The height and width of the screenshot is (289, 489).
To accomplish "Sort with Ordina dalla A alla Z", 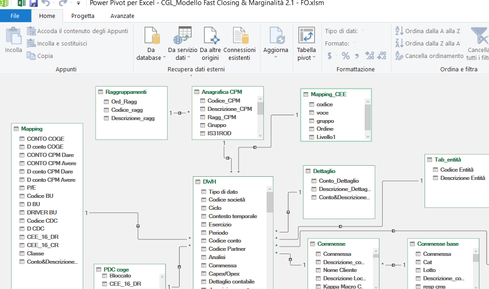I will [x=428, y=31].
